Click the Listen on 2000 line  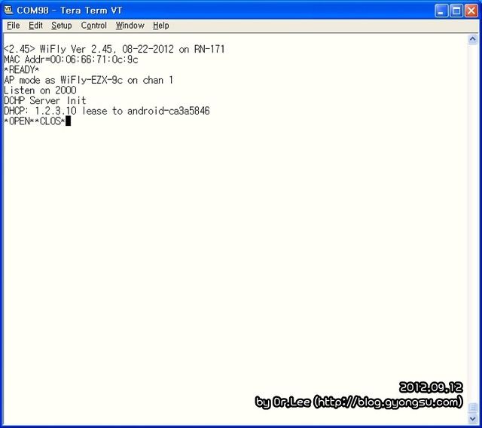pos(40,90)
